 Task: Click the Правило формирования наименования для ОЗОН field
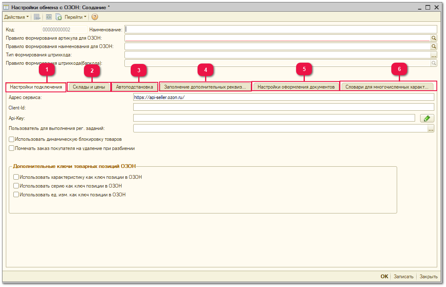(277, 46)
